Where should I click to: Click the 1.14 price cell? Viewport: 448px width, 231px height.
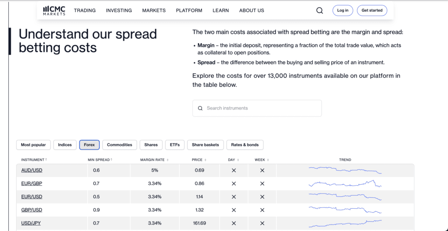pos(199,197)
